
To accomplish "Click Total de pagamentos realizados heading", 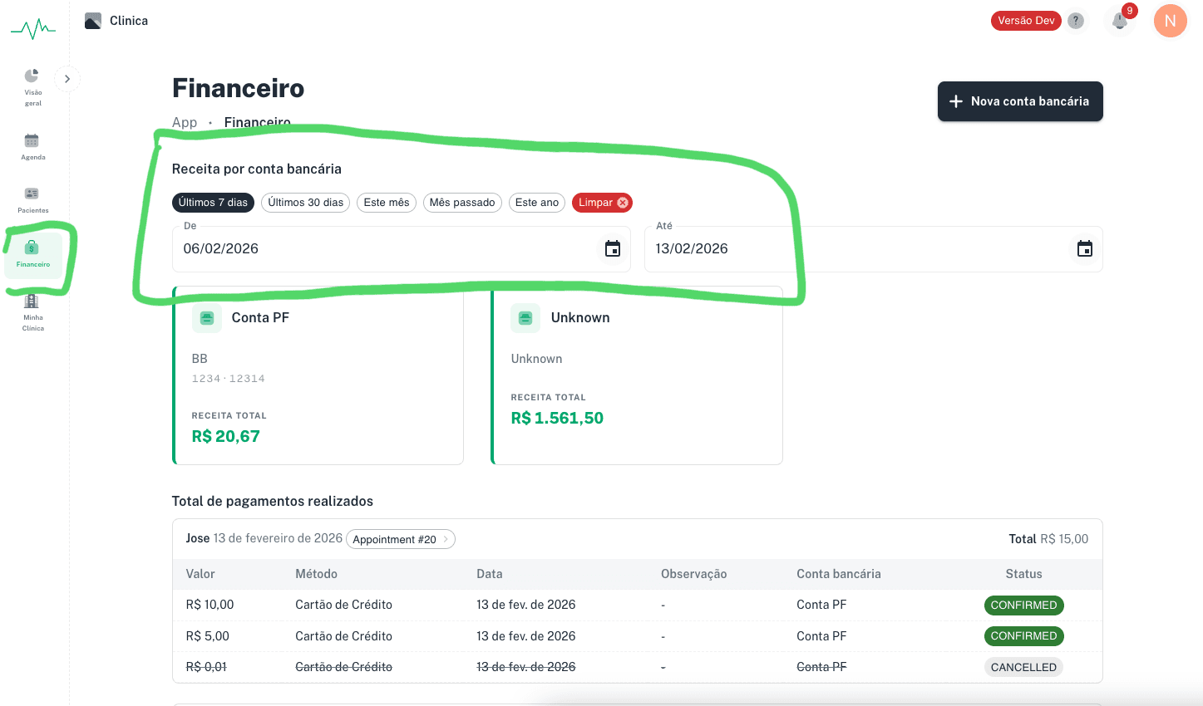I will (273, 502).
